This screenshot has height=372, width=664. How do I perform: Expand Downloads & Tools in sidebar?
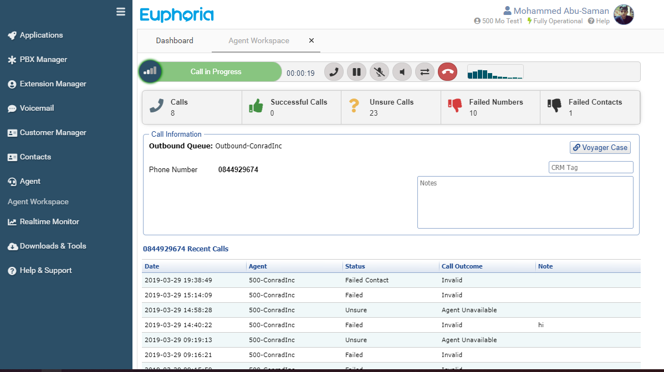tap(53, 246)
